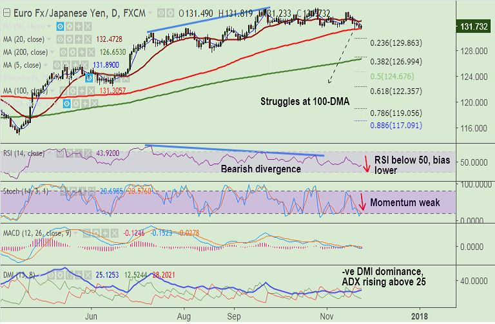The height and width of the screenshot is (324, 495).
Task: Toggle visibility eye of the main EUR/JPY series
Action: point(161,14)
